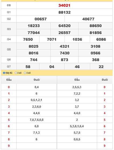
Task: Click G3 number 88650
Action: pyautogui.click(x=95, y=26)
